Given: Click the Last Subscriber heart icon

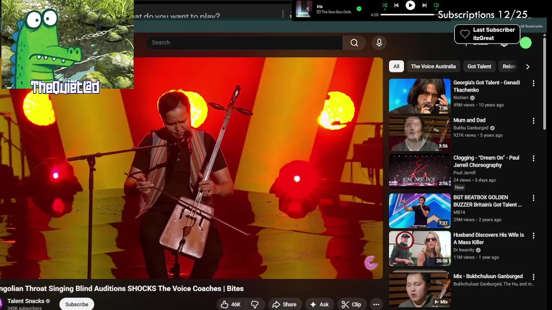Looking at the screenshot, I should pyautogui.click(x=464, y=34).
